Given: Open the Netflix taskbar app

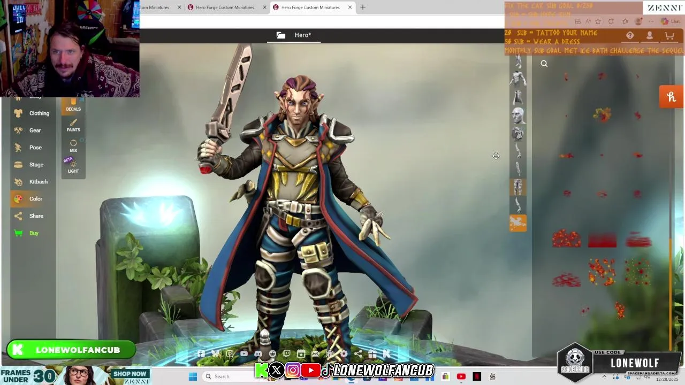Looking at the screenshot, I should 477,376.
